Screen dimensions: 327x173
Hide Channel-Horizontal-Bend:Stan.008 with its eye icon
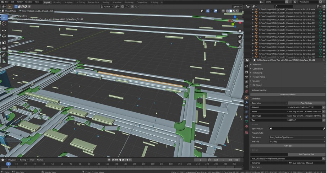point(324,13)
